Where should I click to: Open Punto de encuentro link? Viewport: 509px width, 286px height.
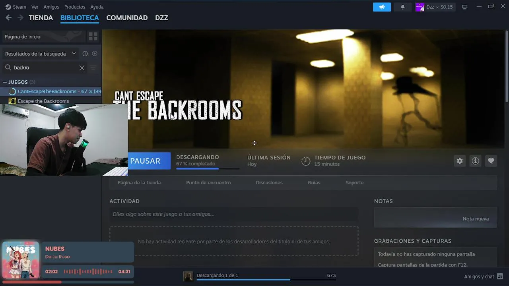[208, 183]
